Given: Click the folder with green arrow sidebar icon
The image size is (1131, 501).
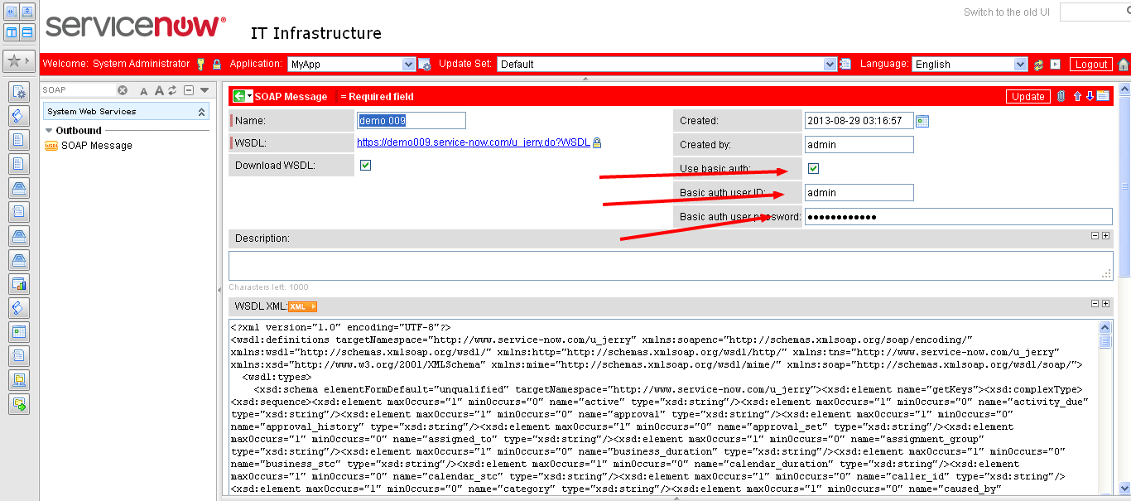Looking at the screenshot, I should pyautogui.click(x=19, y=404).
